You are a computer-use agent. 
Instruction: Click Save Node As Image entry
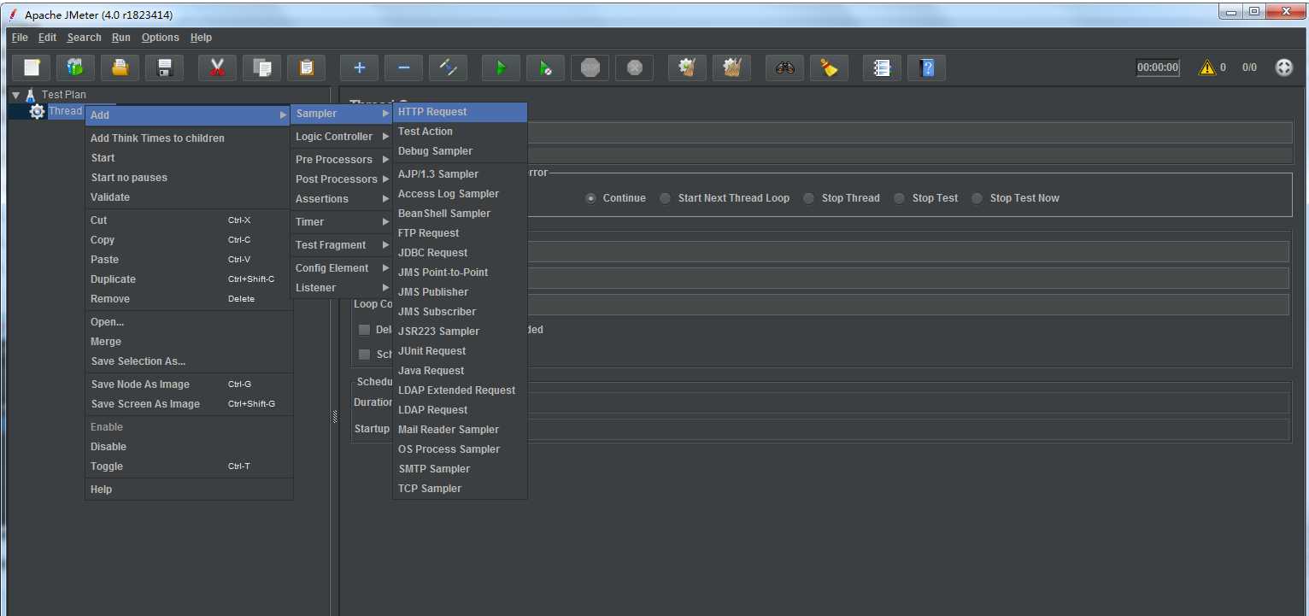(x=189, y=384)
